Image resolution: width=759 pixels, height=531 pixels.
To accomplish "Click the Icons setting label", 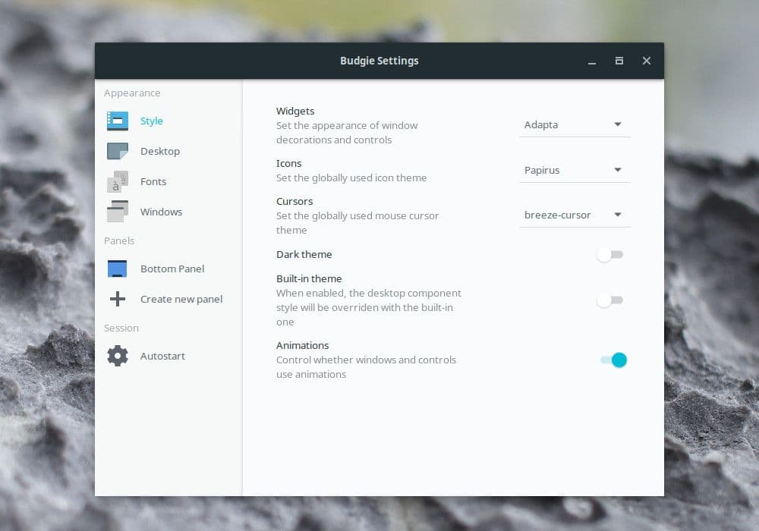I will tap(289, 163).
